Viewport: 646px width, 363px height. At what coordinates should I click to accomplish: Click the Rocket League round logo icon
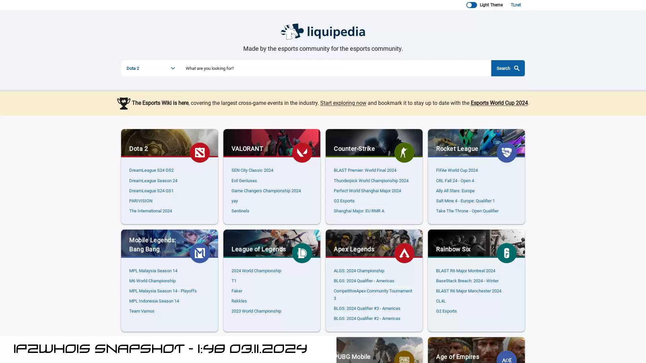(506, 153)
